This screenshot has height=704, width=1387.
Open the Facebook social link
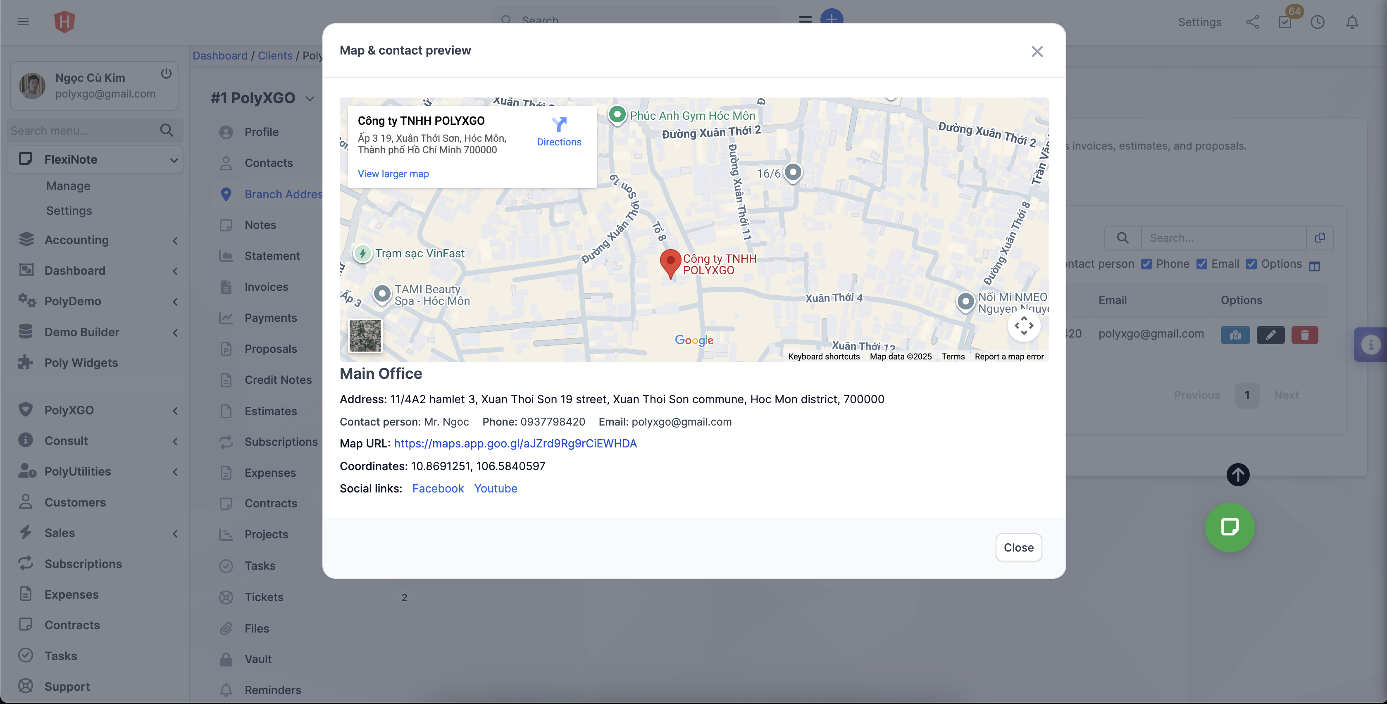[438, 488]
